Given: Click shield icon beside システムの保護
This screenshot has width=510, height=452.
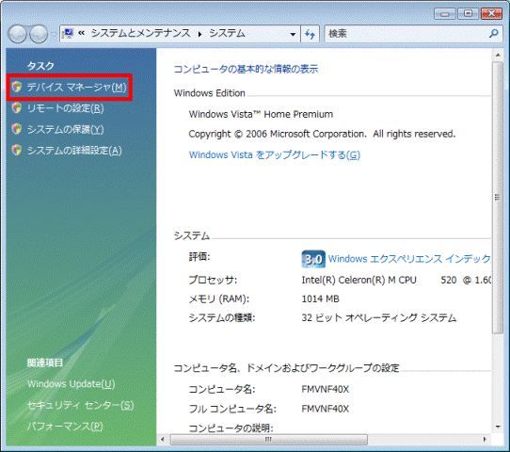Looking at the screenshot, I should tap(17, 129).
